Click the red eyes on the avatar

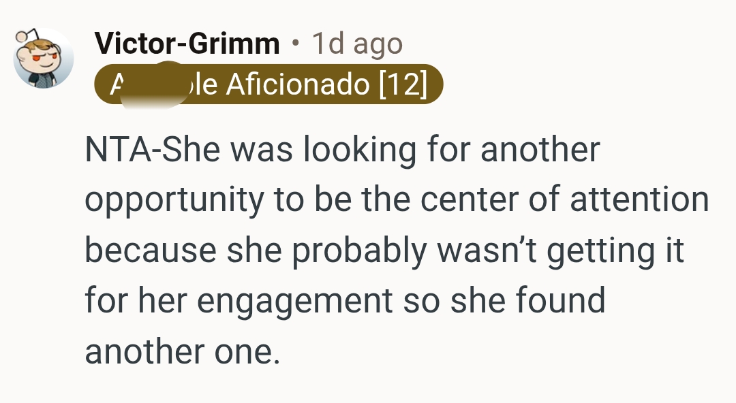44,57
